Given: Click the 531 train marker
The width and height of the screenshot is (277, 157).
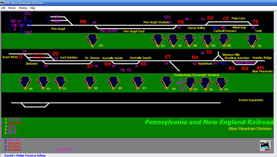Looking at the screenshot, I should point(167,17).
